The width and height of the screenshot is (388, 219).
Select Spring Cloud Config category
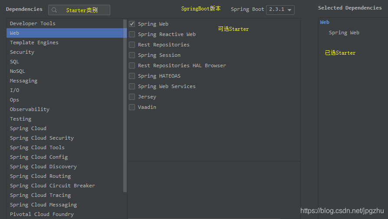click(x=65, y=157)
